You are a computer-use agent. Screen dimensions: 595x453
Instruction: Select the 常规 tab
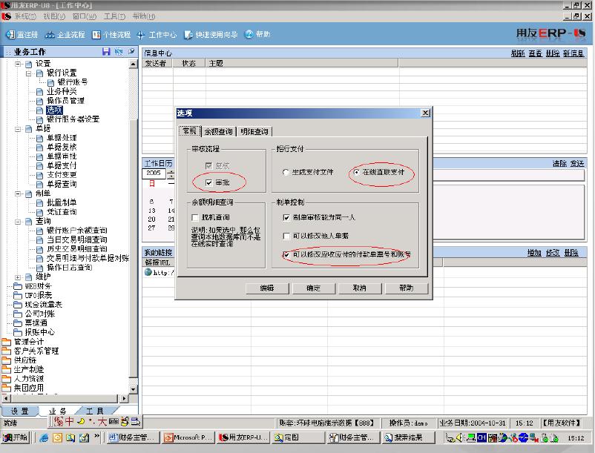(x=189, y=130)
